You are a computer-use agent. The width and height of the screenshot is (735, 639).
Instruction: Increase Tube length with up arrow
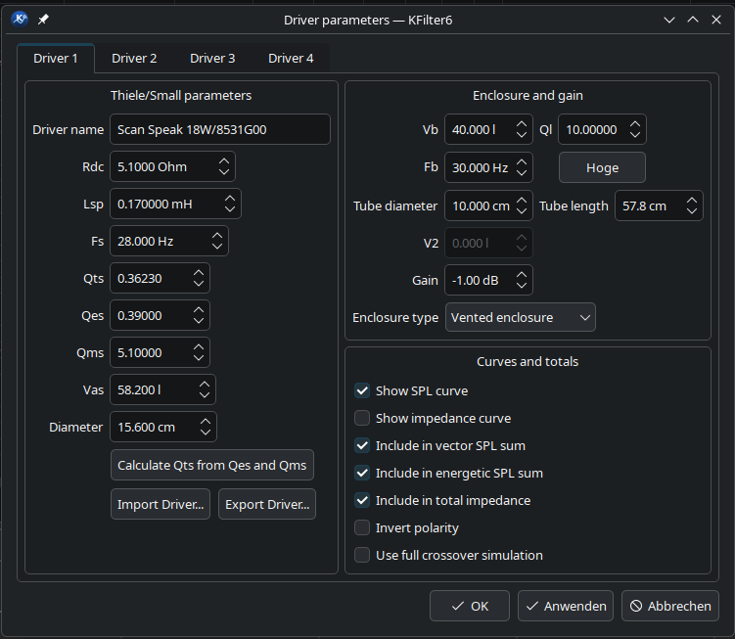[x=691, y=201]
